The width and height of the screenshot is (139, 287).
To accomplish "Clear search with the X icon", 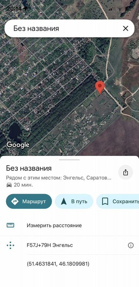I will pyautogui.click(x=126, y=28).
